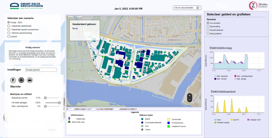272x138 pixels.
Task: Zoom out the map with minus button
Action: tap(189, 100)
